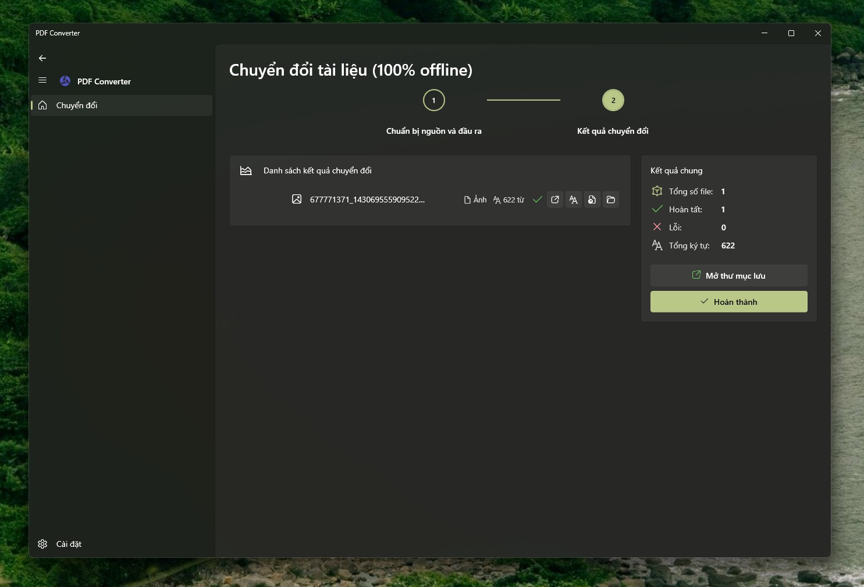This screenshot has width=864, height=587.
Task: Toggle the hamburger navigation menu
Action: [x=42, y=80]
